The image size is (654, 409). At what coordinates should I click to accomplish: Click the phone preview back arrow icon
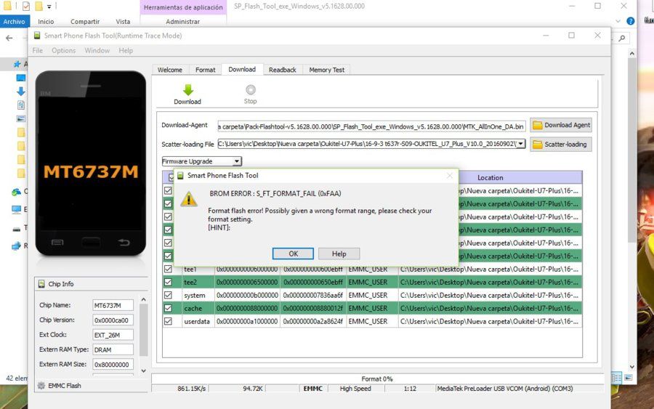click(124, 242)
